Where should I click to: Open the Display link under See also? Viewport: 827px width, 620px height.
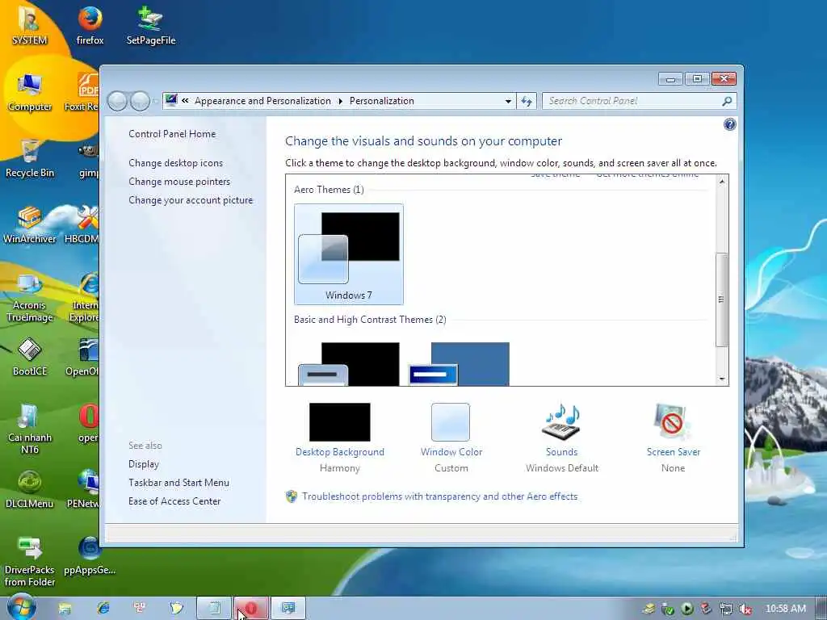pos(144,464)
